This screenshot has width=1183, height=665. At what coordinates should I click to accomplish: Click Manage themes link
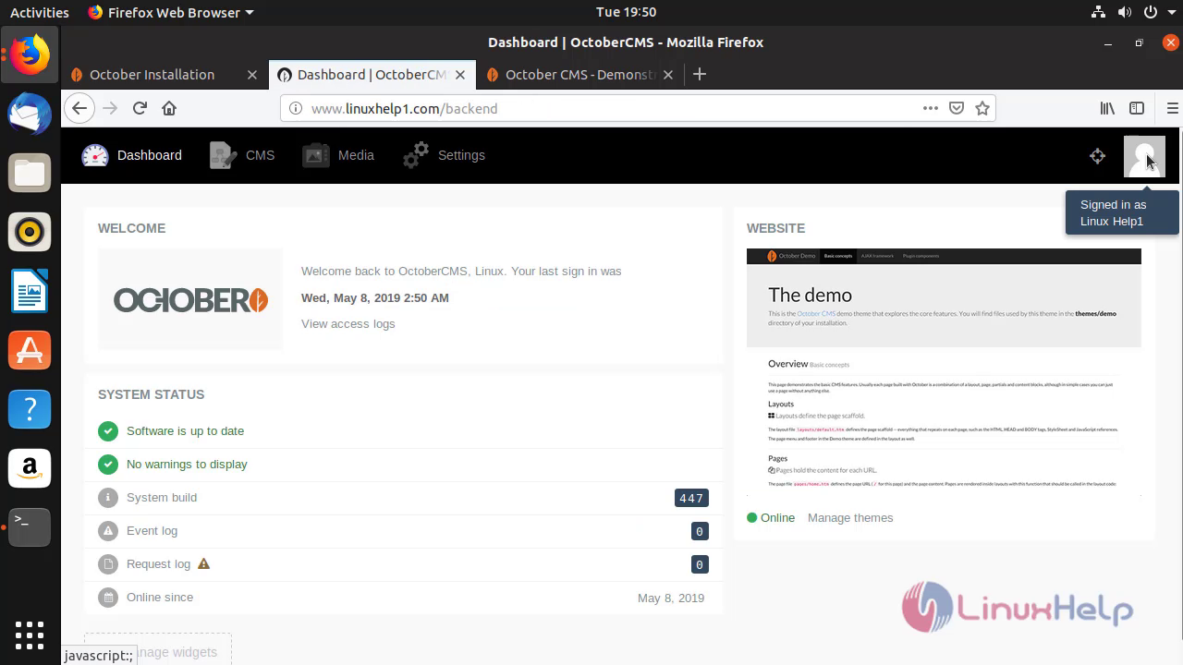[x=850, y=517]
